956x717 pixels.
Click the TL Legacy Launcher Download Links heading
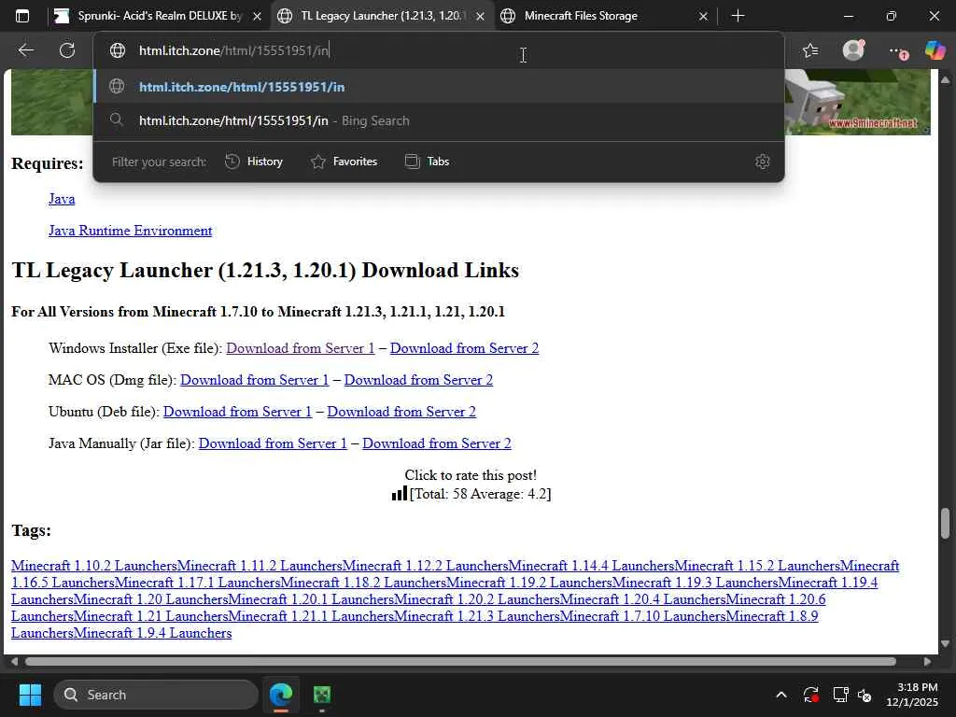[x=265, y=270]
